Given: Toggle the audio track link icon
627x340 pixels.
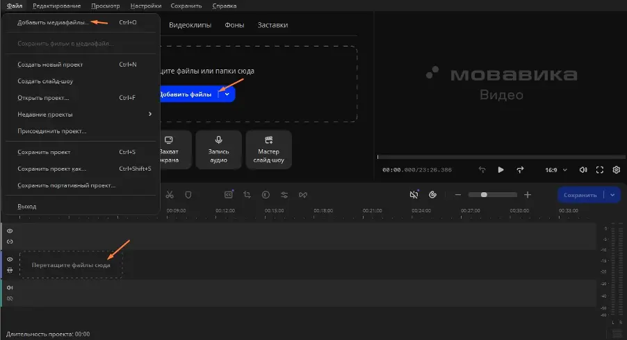Looking at the screenshot, I should (10, 298).
